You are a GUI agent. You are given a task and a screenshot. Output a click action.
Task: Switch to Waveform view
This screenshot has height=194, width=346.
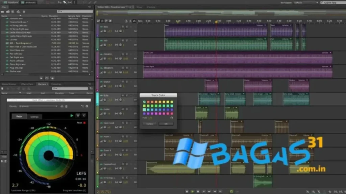point(11,2)
